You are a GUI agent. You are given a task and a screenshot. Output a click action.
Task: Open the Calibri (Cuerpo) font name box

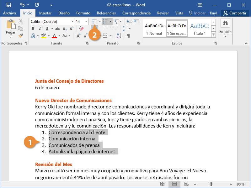(x=52, y=22)
